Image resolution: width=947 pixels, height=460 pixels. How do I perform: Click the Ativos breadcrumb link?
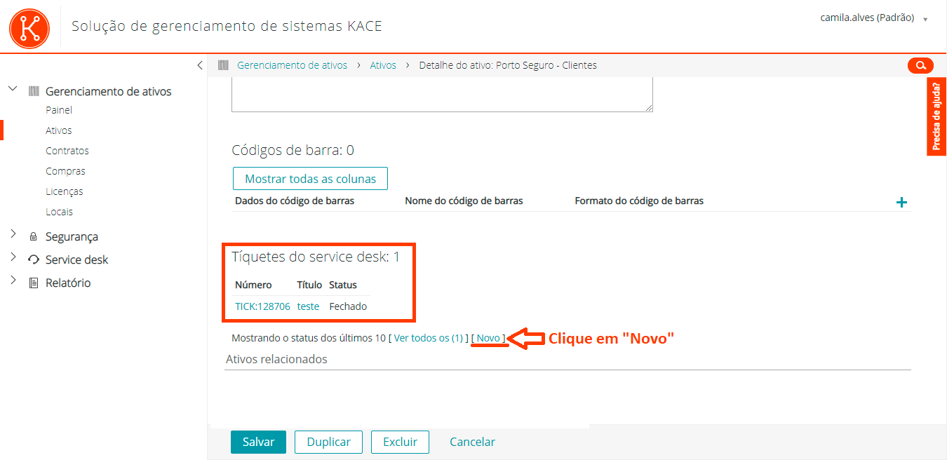[x=383, y=65]
